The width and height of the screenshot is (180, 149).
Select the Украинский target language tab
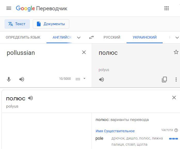pyautogui.click(x=145, y=37)
